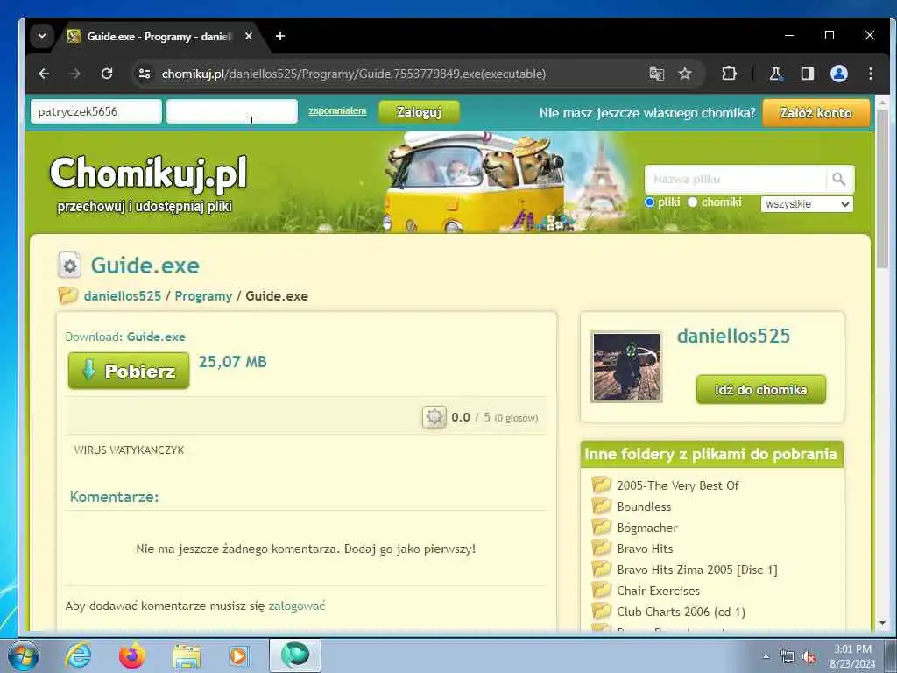Screen dimensions: 897x673
Task: Select the chomiki radio button
Action: pyautogui.click(x=692, y=202)
